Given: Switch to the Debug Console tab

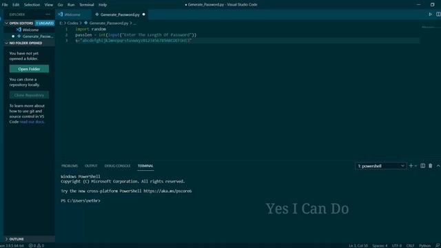Looking at the screenshot, I should point(117,166).
